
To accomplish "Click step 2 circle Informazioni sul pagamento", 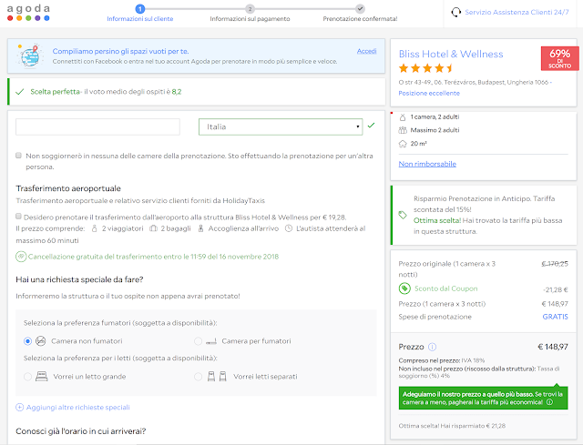I will click(250, 8).
